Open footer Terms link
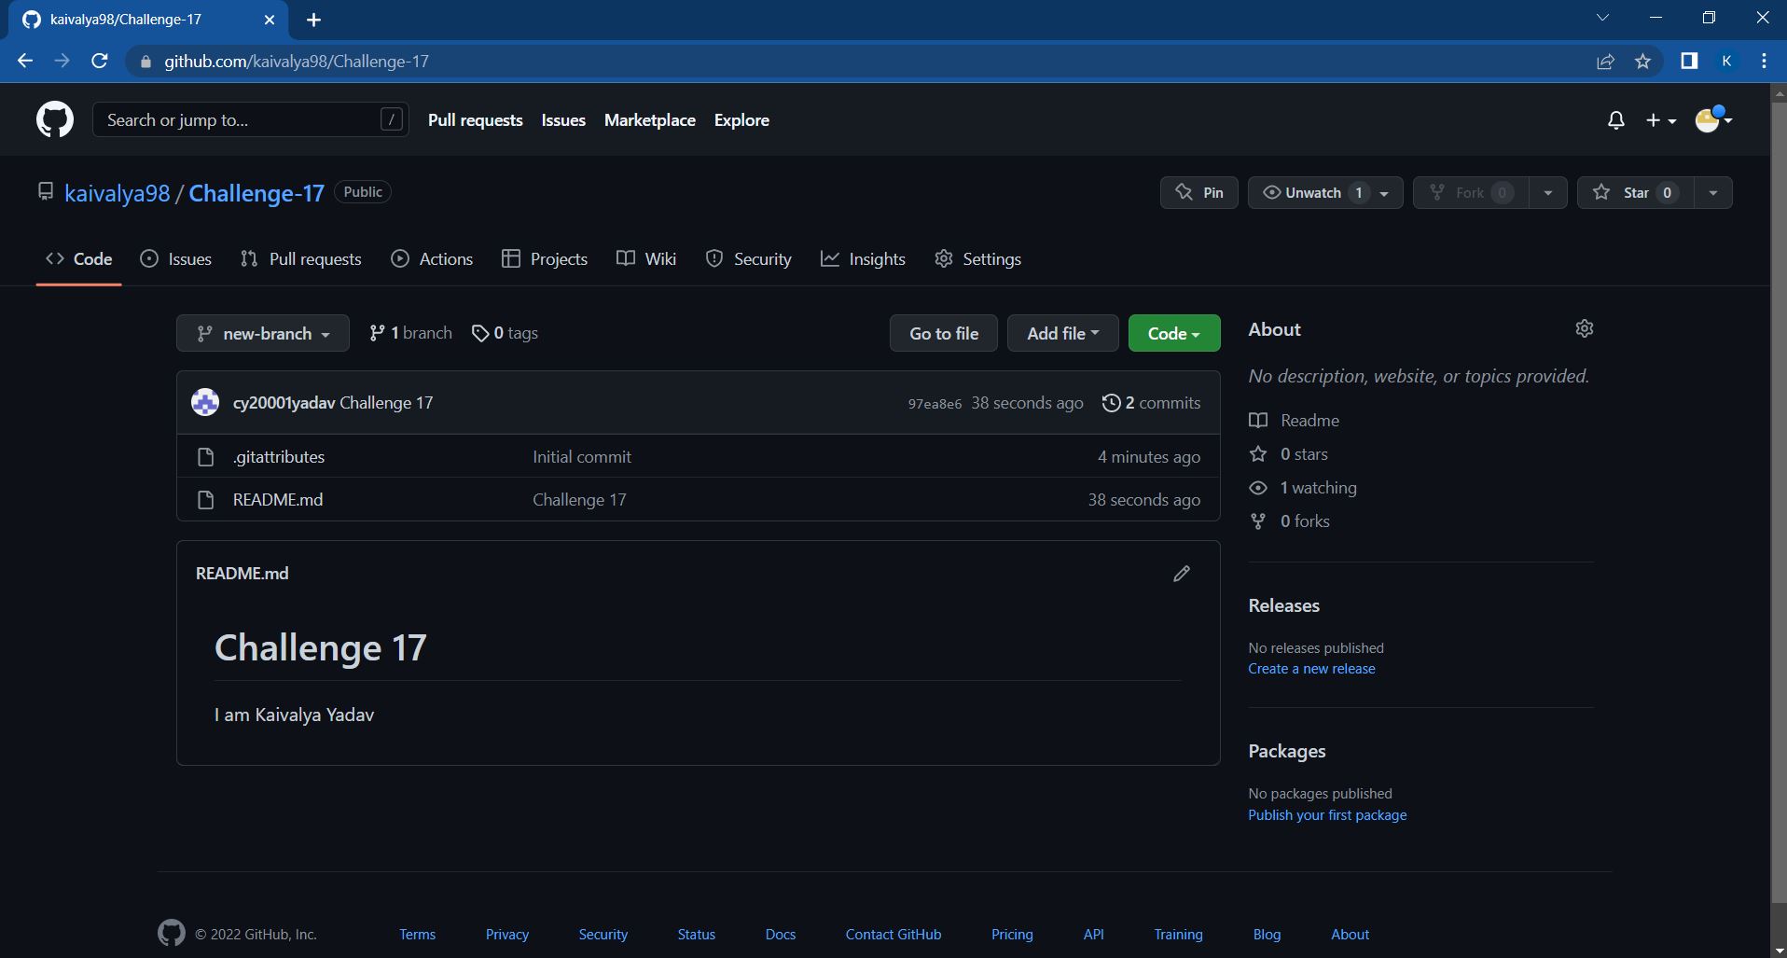This screenshot has height=958, width=1787. (x=417, y=935)
